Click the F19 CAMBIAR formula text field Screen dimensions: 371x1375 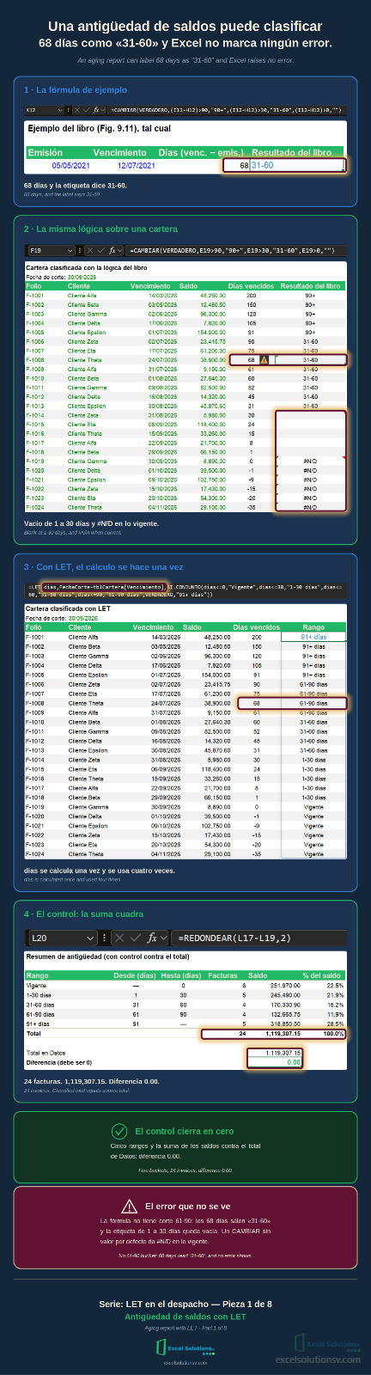[x=236, y=251]
